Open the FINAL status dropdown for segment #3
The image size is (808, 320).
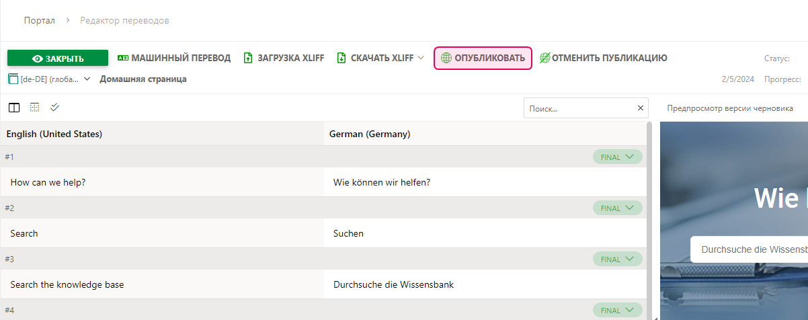(x=617, y=259)
